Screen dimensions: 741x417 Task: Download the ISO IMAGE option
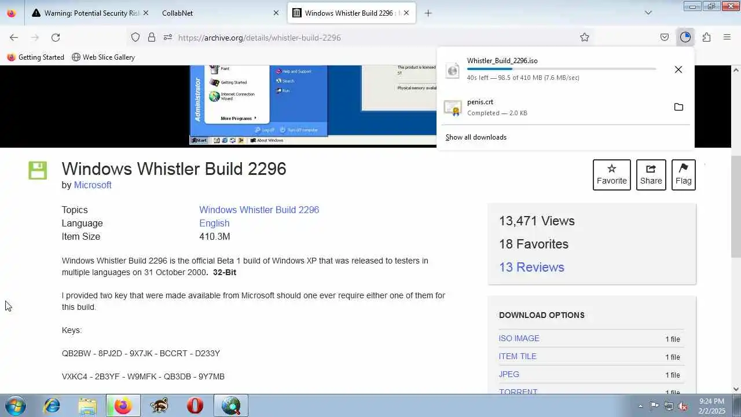(519, 338)
